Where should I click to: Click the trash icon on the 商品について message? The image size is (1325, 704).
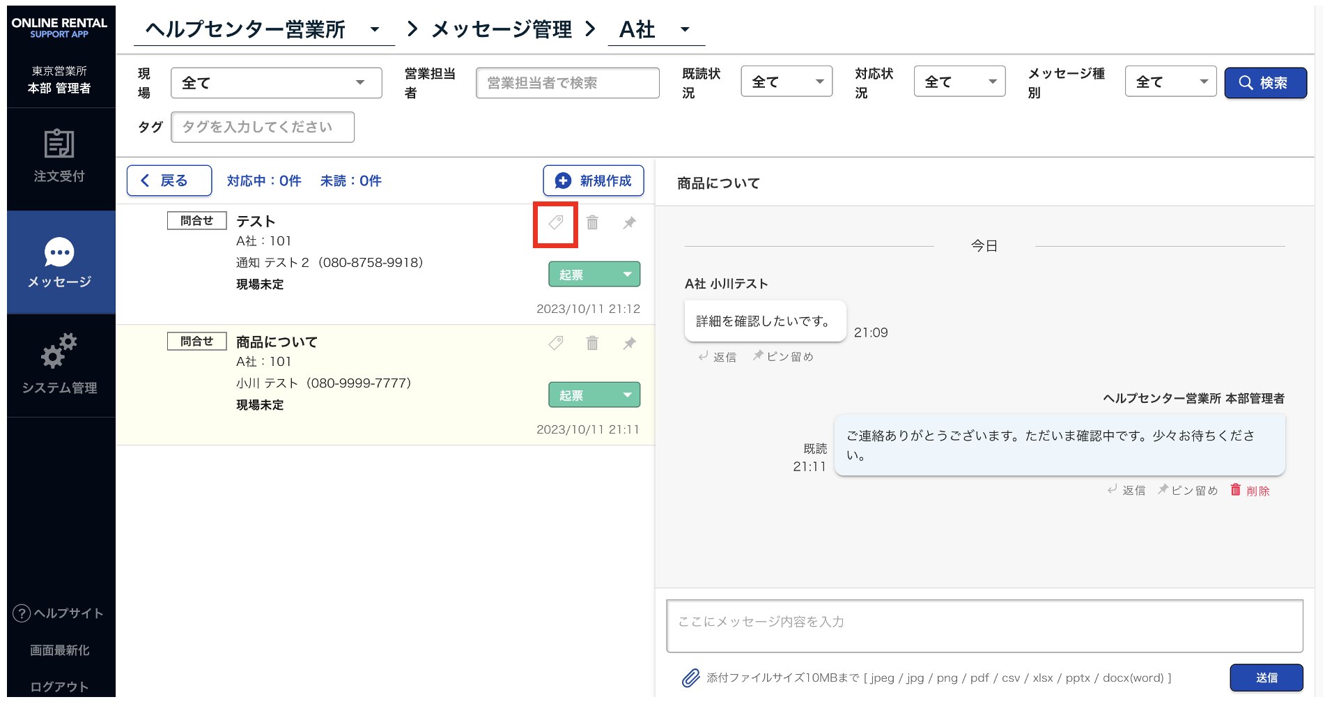click(592, 343)
